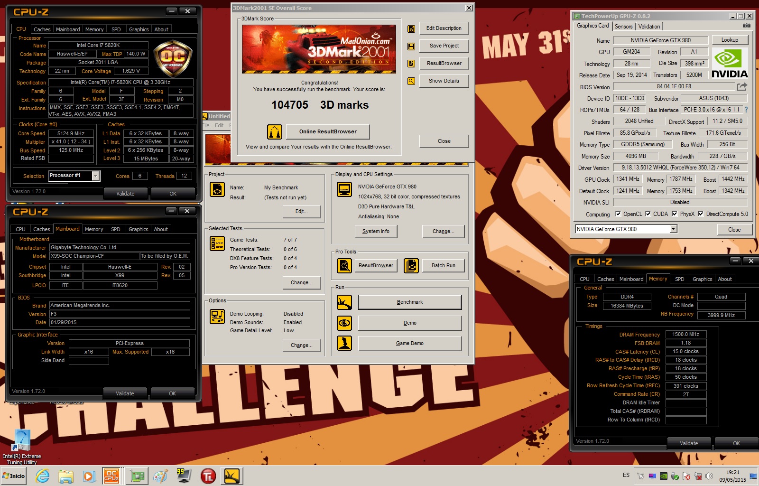Click the Demo eye icon in Run section
The width and height of the screenshot is (759, 486).
click(x=344, y=323)
